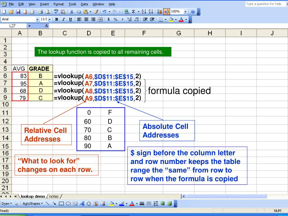This screenshot has width=288, height=216.
Task: Insert a hyperlink with globe icon
Action: pyautogui.click(x=127, y=12)
